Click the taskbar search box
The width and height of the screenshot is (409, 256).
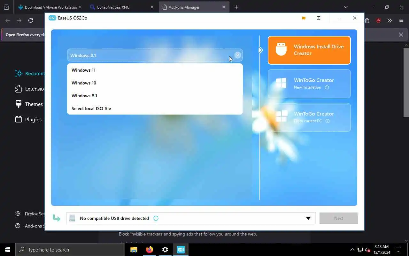pyautogui.click(x=70, y=250)
